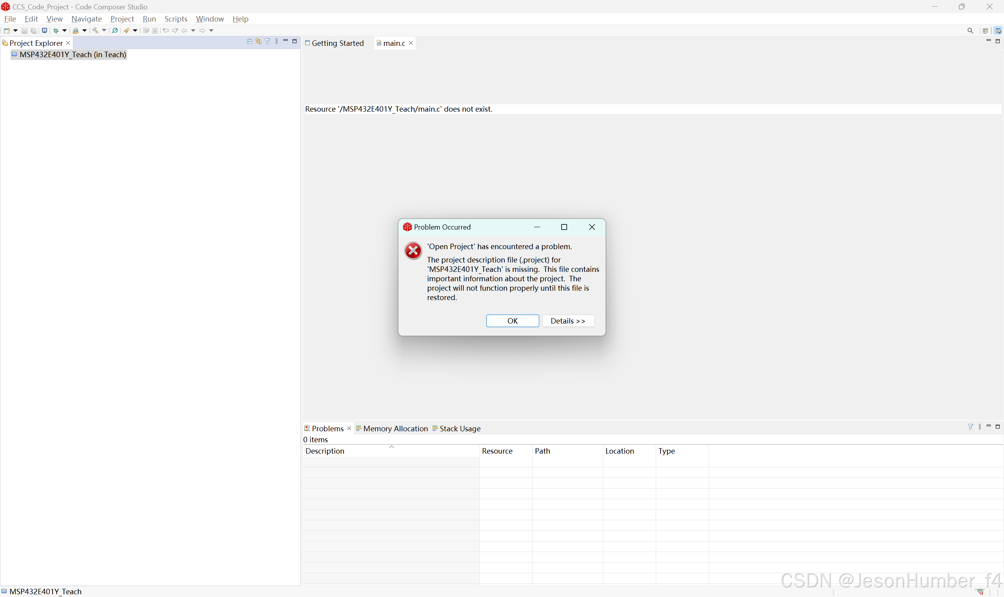Open the Debug dropdown arrow
1004x597 pixels.
pyautogui.click(x=64, y=31)
